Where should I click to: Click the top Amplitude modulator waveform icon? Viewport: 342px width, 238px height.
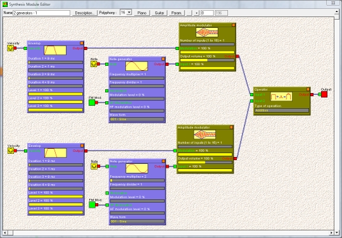[x=206, y=32]
